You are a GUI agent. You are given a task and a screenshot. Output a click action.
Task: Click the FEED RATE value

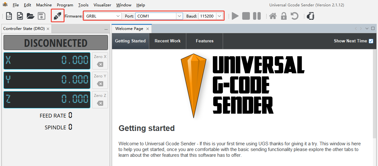(x=70, y=116)
